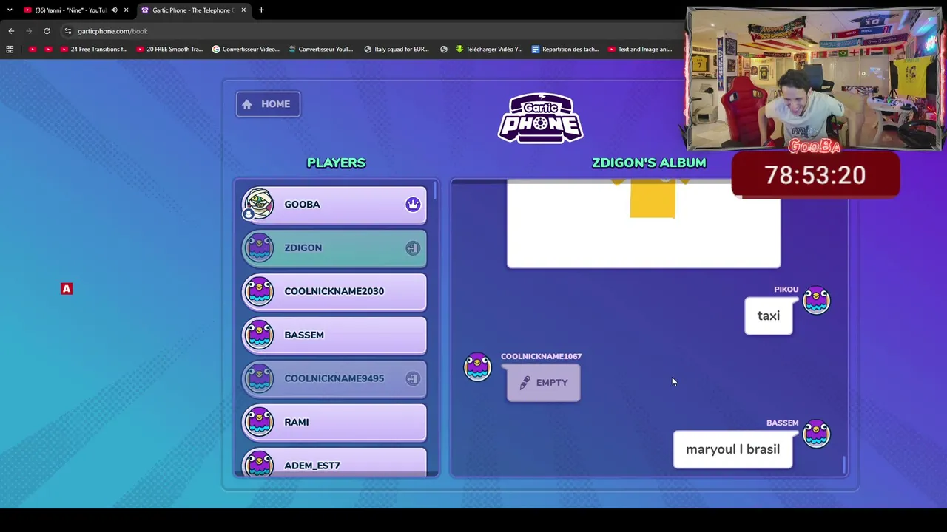Reload the current page
The height and width of the screenshot is (532, 947).
click(x=47, y=31)
